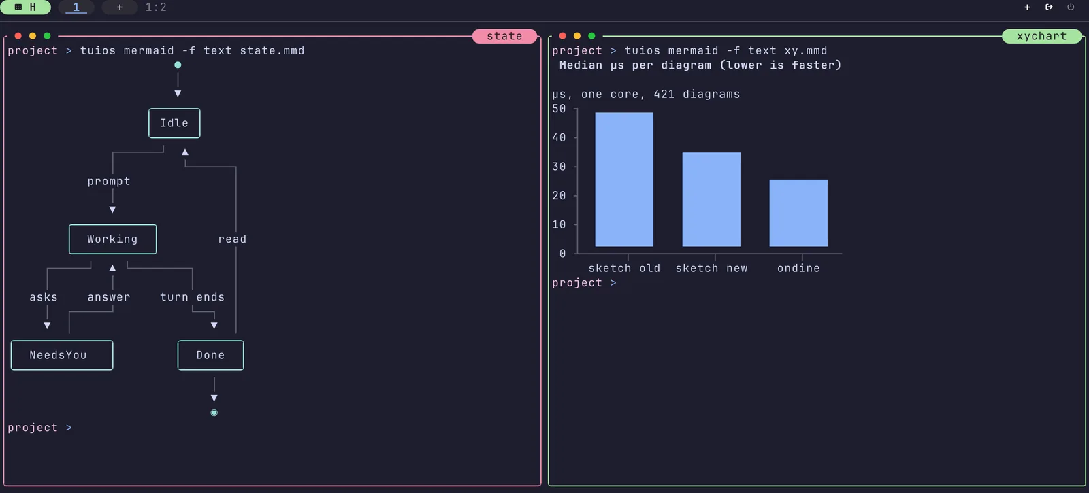
Task: Click the plus icon at top right
Action: tap(1027, 7)
